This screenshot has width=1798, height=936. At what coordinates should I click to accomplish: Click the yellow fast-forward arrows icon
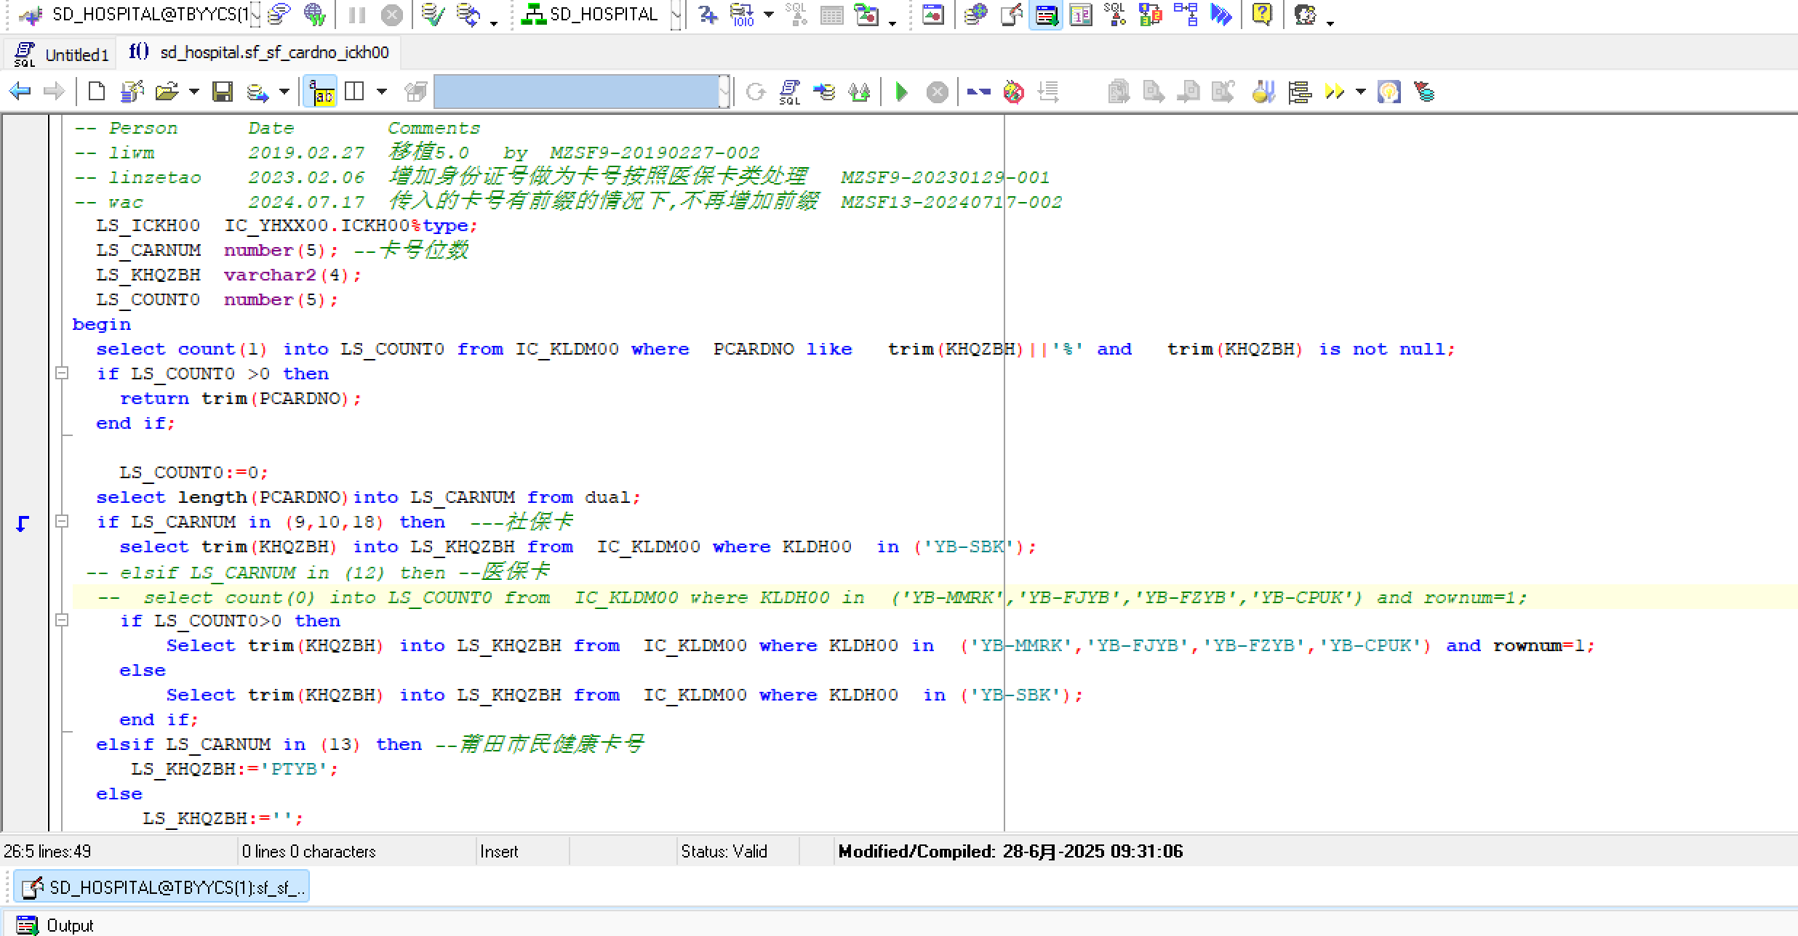click(x=1334, y=92)
